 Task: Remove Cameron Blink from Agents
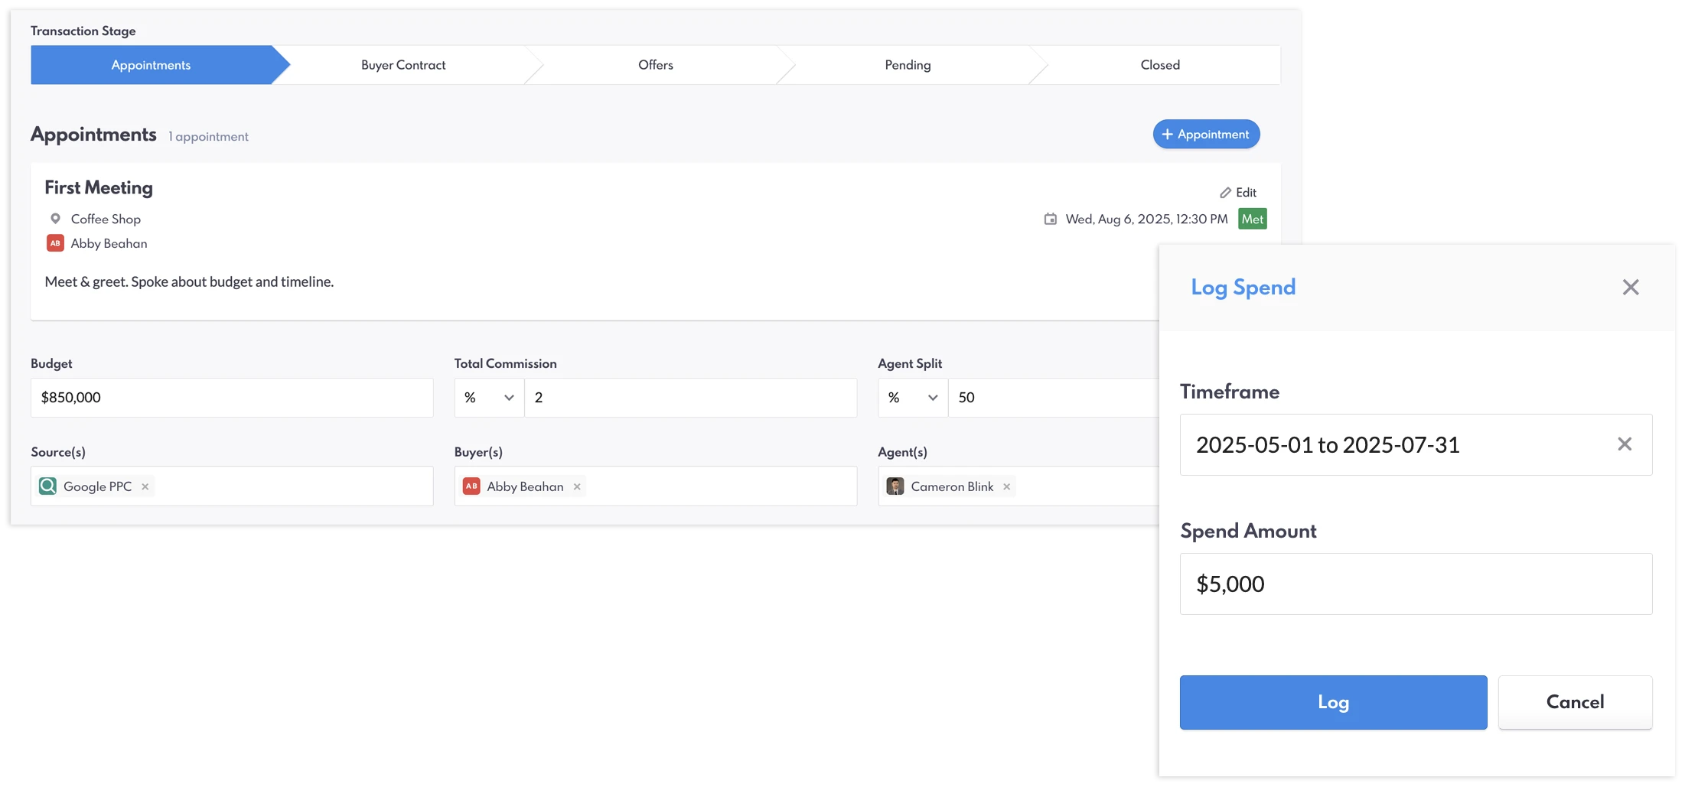(x=1007, y=487)
